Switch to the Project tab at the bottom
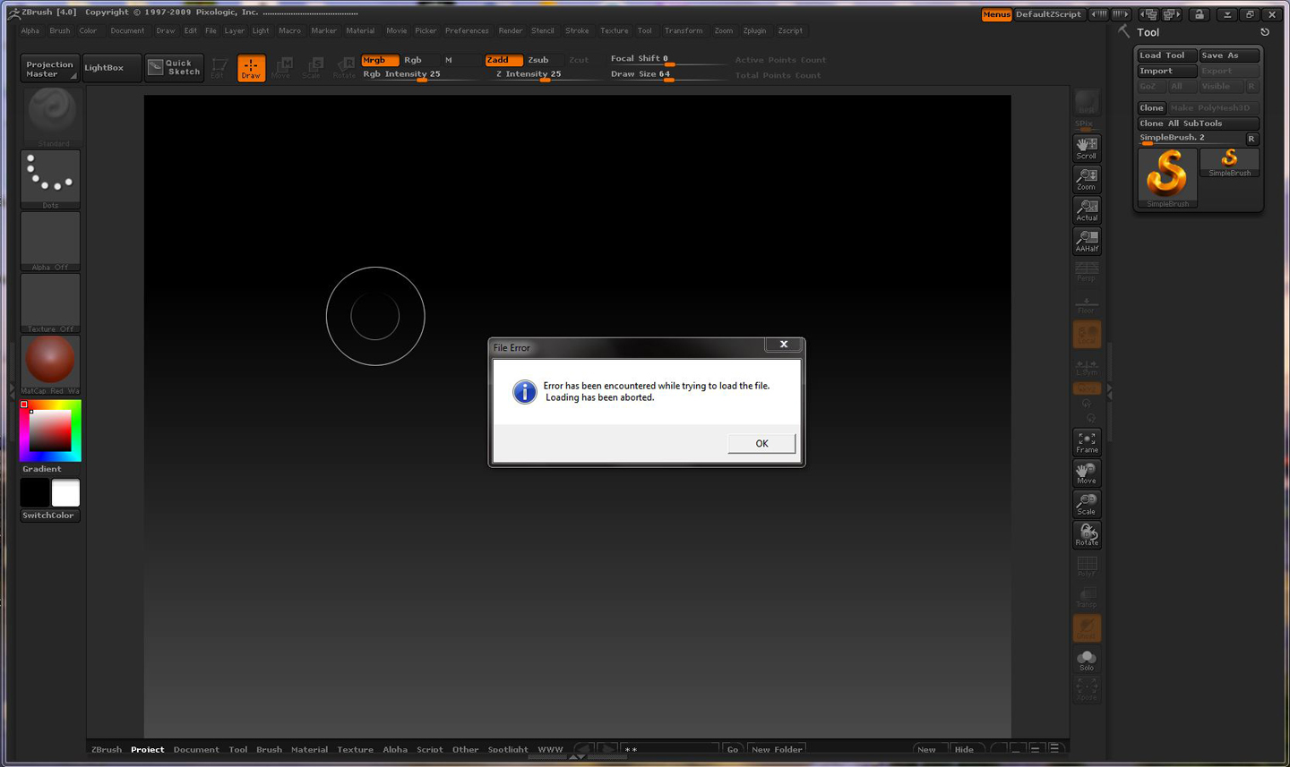The height and width of the screenshot is (767, 1290). pyautogui.click(x=147, y=749)
